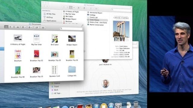Select Business Card document icon
The width and height of the screenshot is (193, 108).
[55, 70]
